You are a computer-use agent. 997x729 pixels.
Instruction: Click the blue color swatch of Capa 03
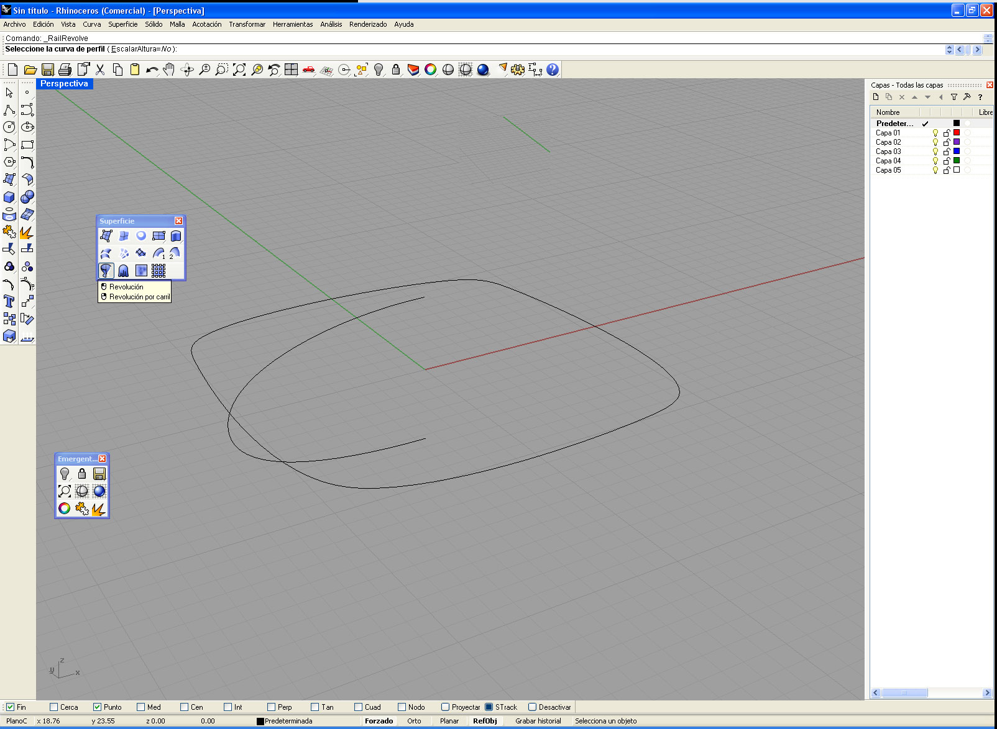coord(957,152)
